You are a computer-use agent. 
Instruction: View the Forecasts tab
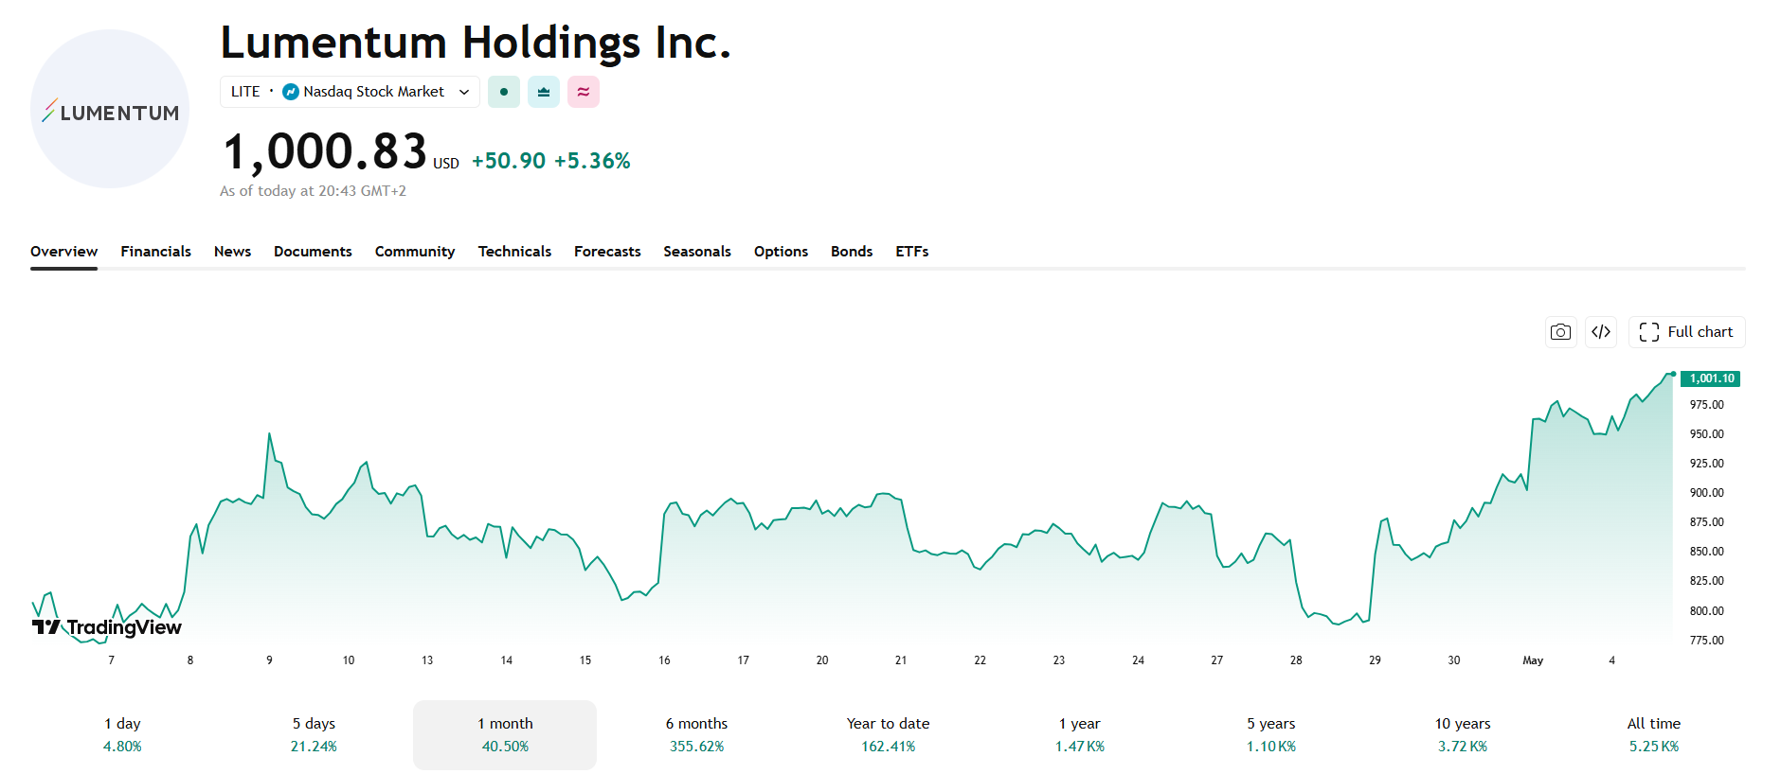point(607,252)
